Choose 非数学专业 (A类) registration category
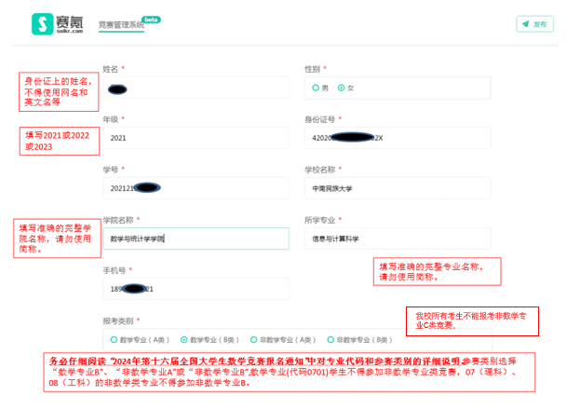 pos(254,341)
